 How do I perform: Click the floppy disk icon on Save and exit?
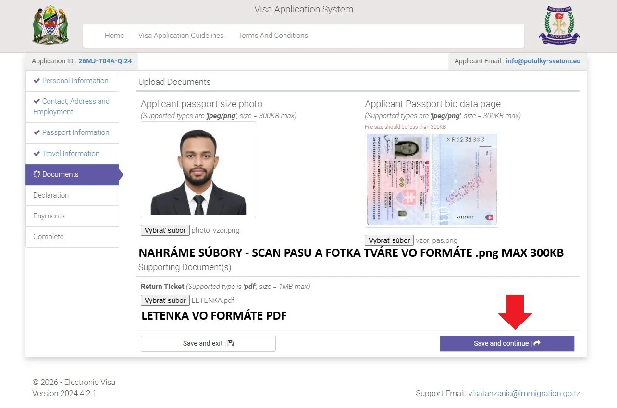coord(231,343)
